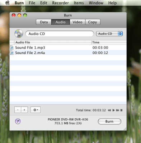Select the Sound File 2.m4a row
The image size is (141, 143).
tap(68, 53)
